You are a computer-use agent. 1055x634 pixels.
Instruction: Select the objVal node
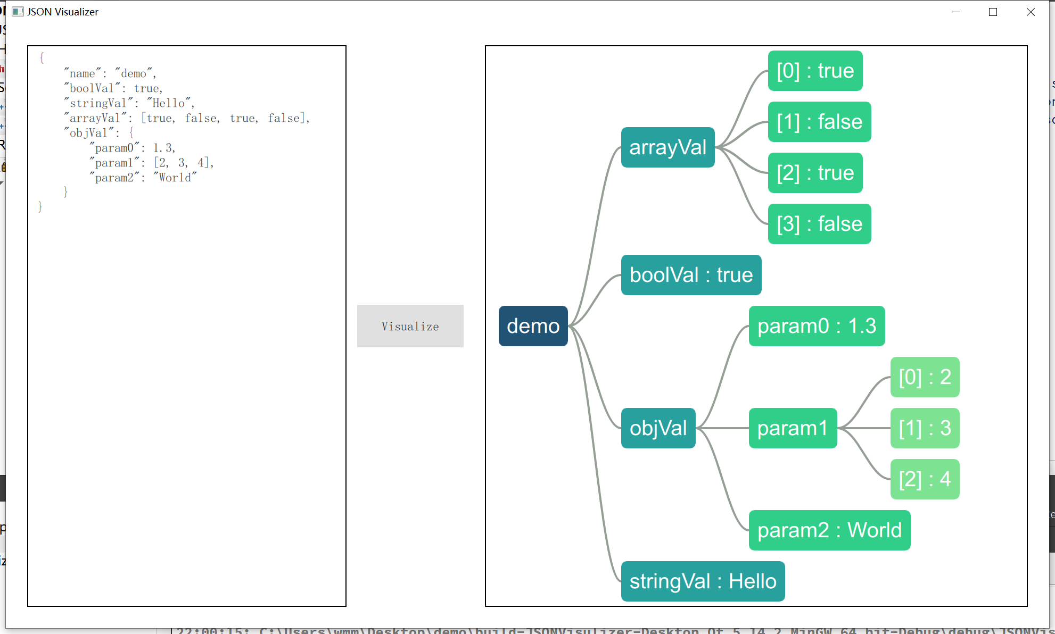(x=658, y=428)
